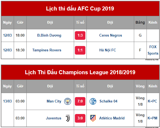
Task: Click the FOX Sports channel link
Action: pos(153,50)
